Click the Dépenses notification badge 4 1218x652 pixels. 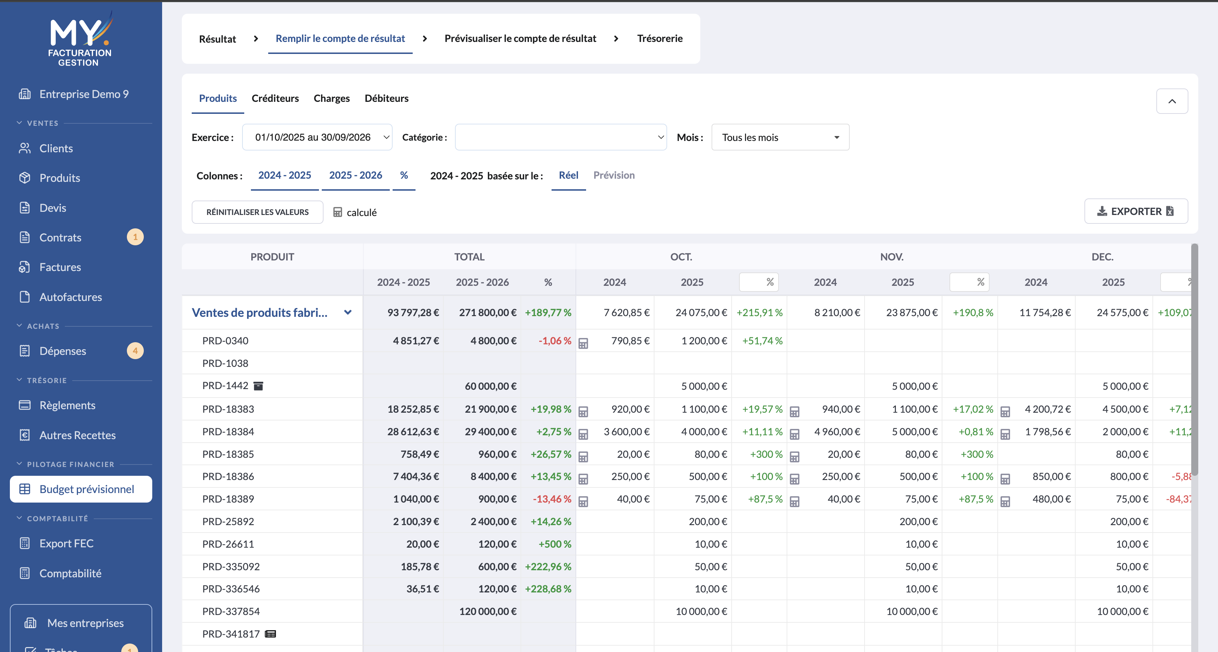point(135,351)
